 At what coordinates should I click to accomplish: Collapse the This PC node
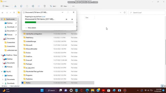click(x=2, y=72)
